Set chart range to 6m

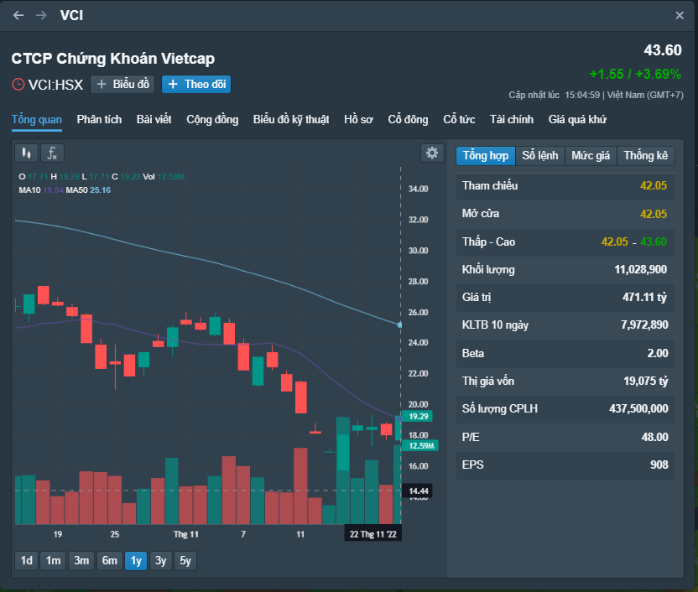click(110, 560)
